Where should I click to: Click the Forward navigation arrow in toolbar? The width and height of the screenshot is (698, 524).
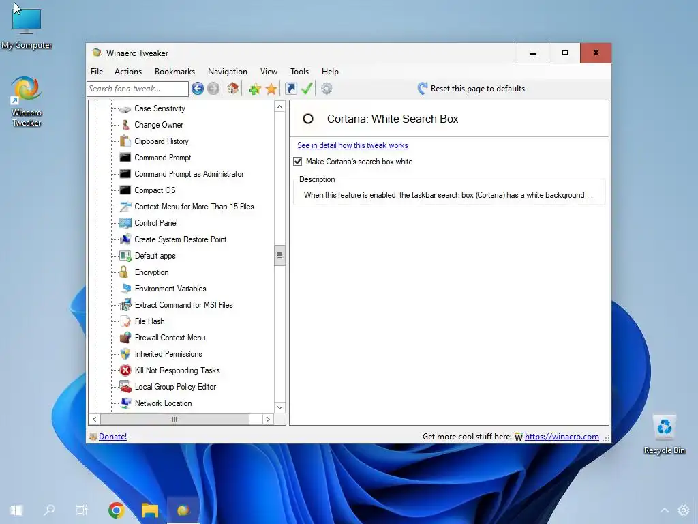tap(213, 89)
